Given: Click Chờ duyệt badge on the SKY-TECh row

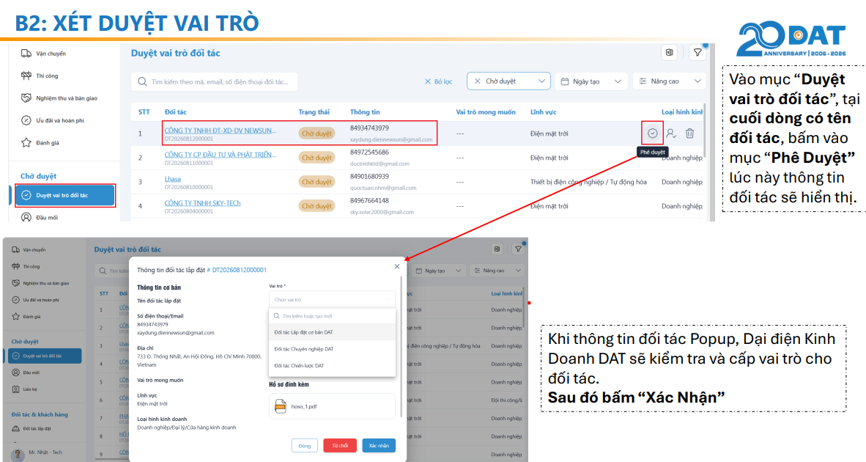Looking at the screenshot, I should coord(317,206).
